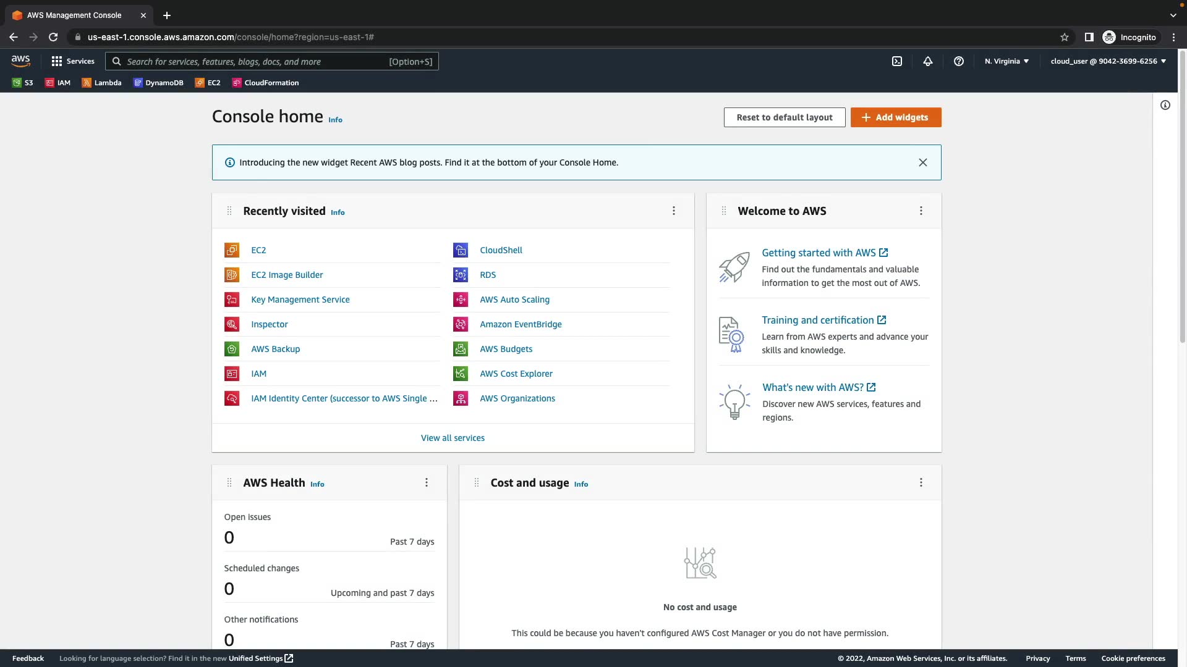This screenshot has width=1187, height=667.
Task: Open the View all services link
Action: [x=453, y=438]
